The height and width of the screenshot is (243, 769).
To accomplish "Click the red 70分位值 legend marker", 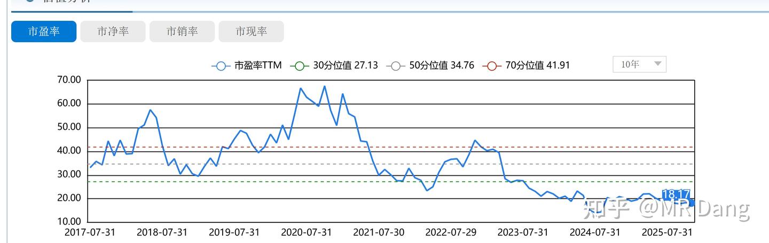I will tap(491, 66).
